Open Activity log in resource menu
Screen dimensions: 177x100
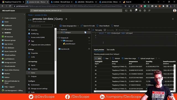pos(35,34)
